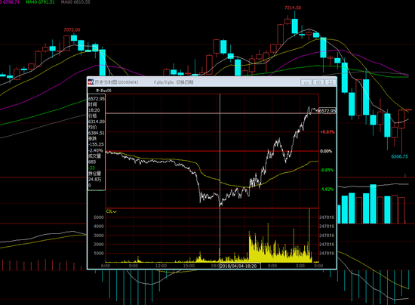Click the 5000 volume axis label
The image size is (415, 305).
pyautogui.click(x=99, y=217)
